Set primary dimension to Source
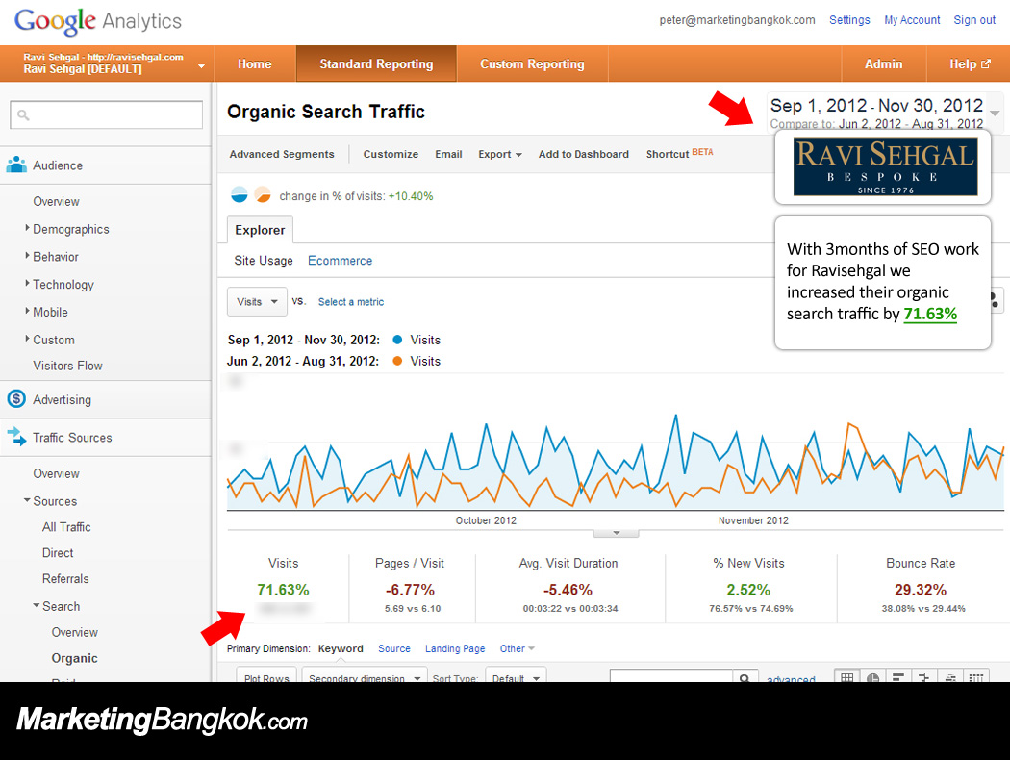The image size is (1010, 760). tap(394, 648)
